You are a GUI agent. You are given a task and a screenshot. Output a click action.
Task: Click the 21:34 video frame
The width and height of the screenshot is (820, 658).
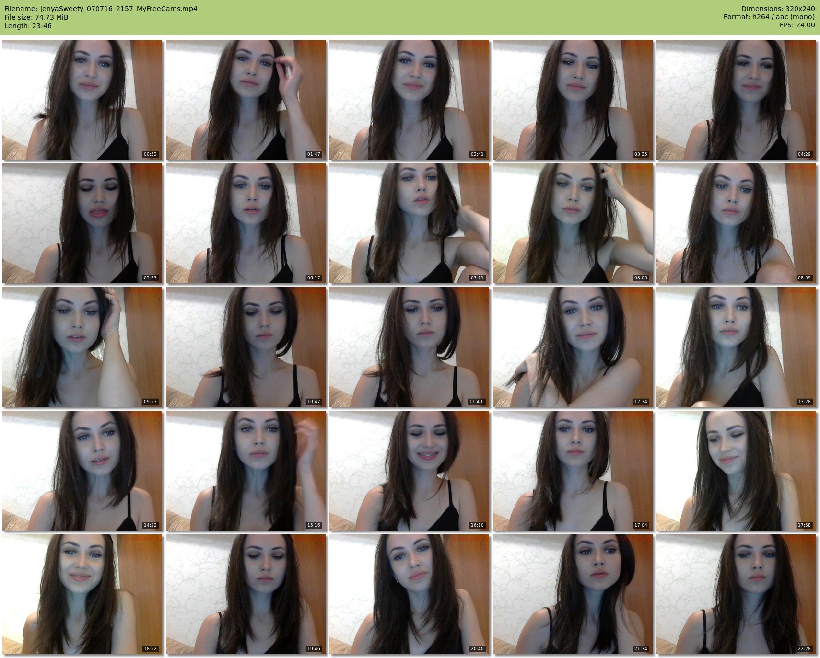(x=573, y=594)
